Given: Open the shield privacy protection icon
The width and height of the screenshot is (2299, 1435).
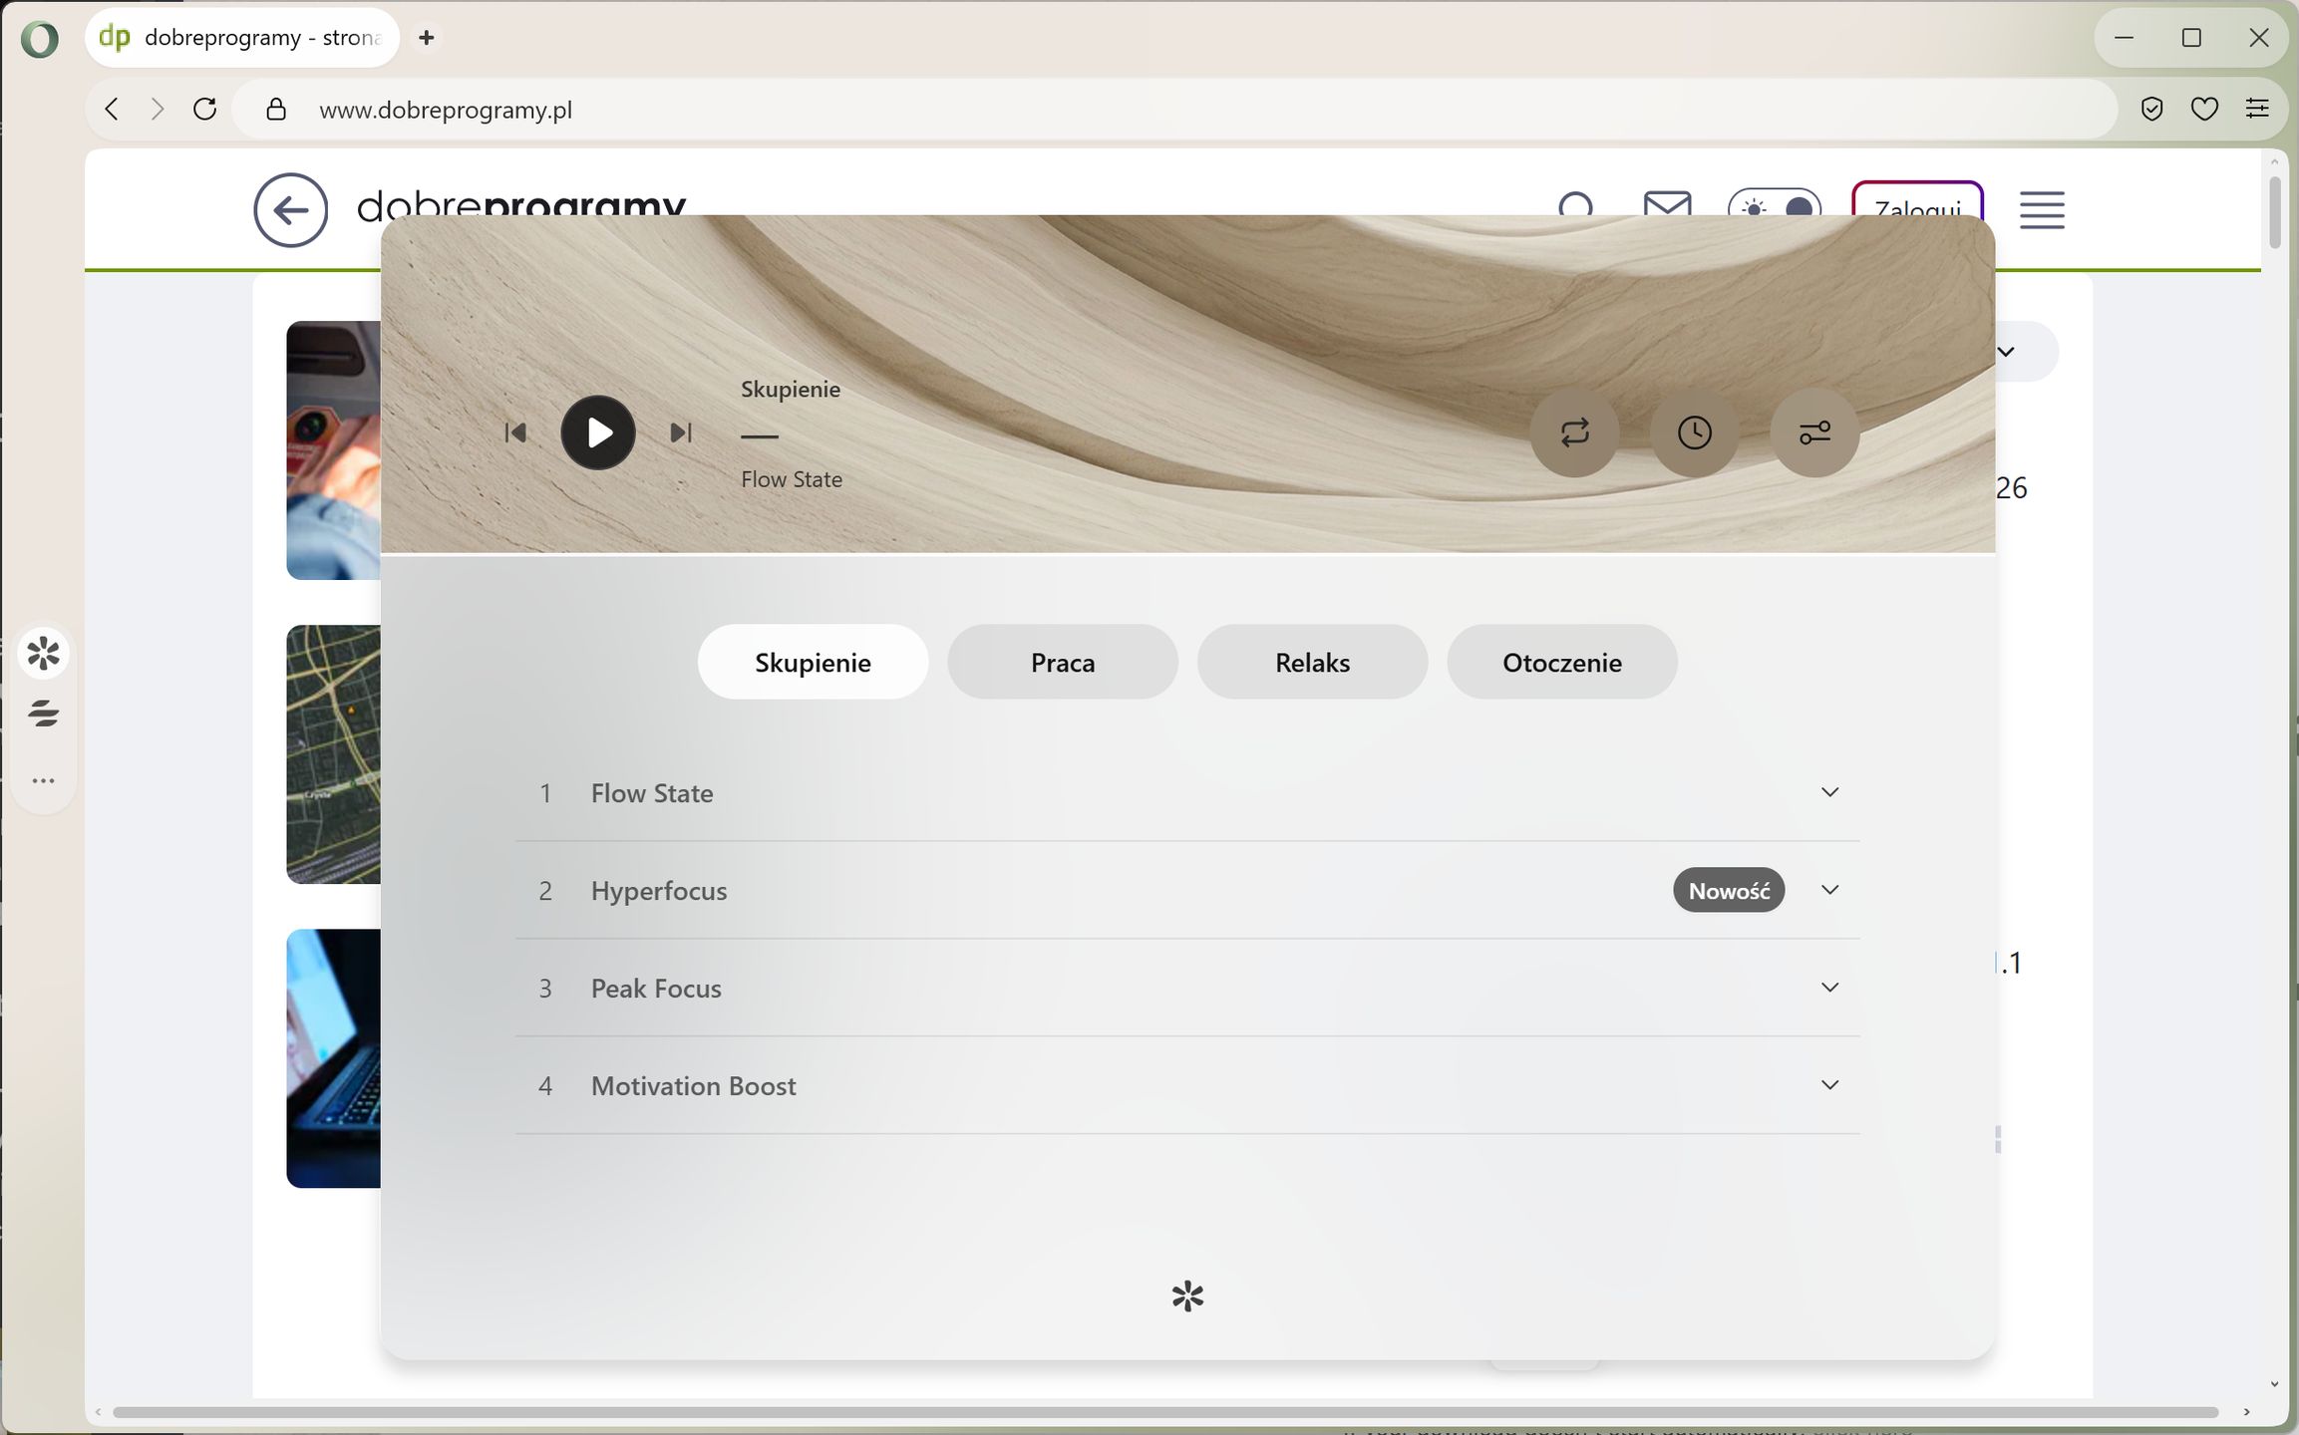Looking at the screenshot, I should click(2151, 110).
